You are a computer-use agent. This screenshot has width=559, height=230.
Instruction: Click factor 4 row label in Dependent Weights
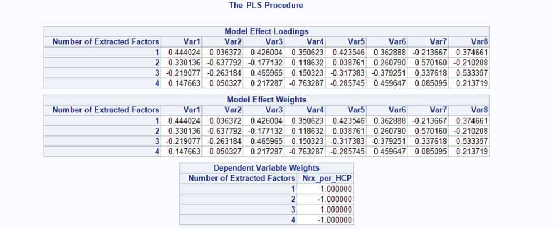pos(292,219)
